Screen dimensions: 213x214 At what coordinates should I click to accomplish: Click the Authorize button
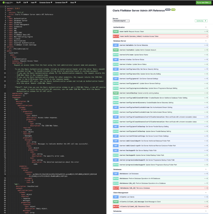click(201, 21)
